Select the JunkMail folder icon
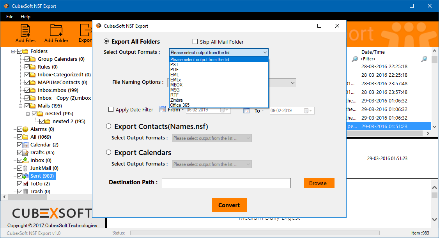The height and width of the screenshot is (238, 439). coord(25,168)
